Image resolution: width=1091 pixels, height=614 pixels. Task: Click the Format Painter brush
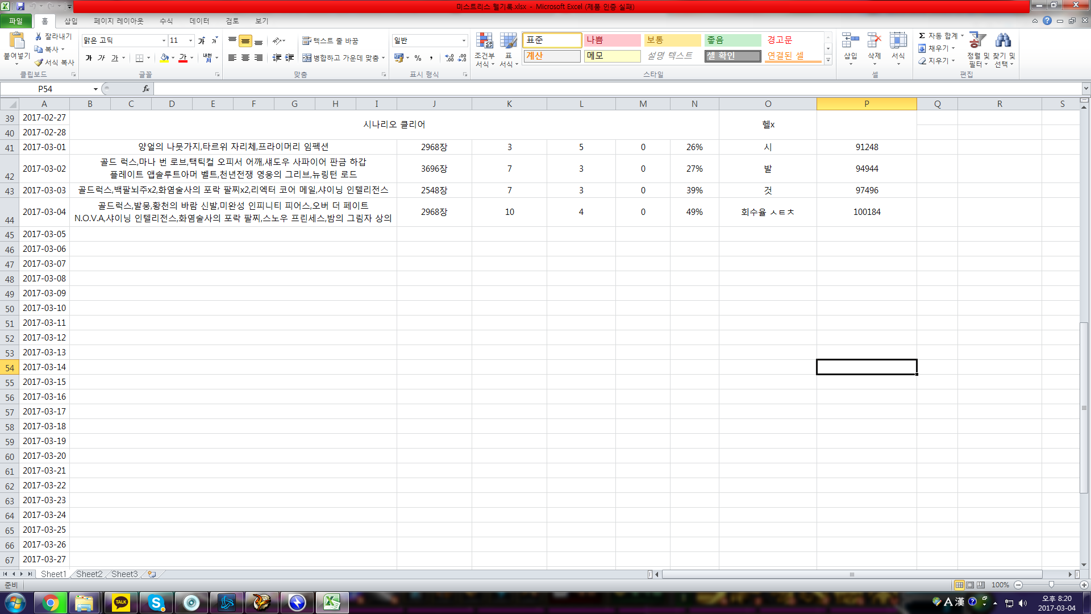coord(39,62)
